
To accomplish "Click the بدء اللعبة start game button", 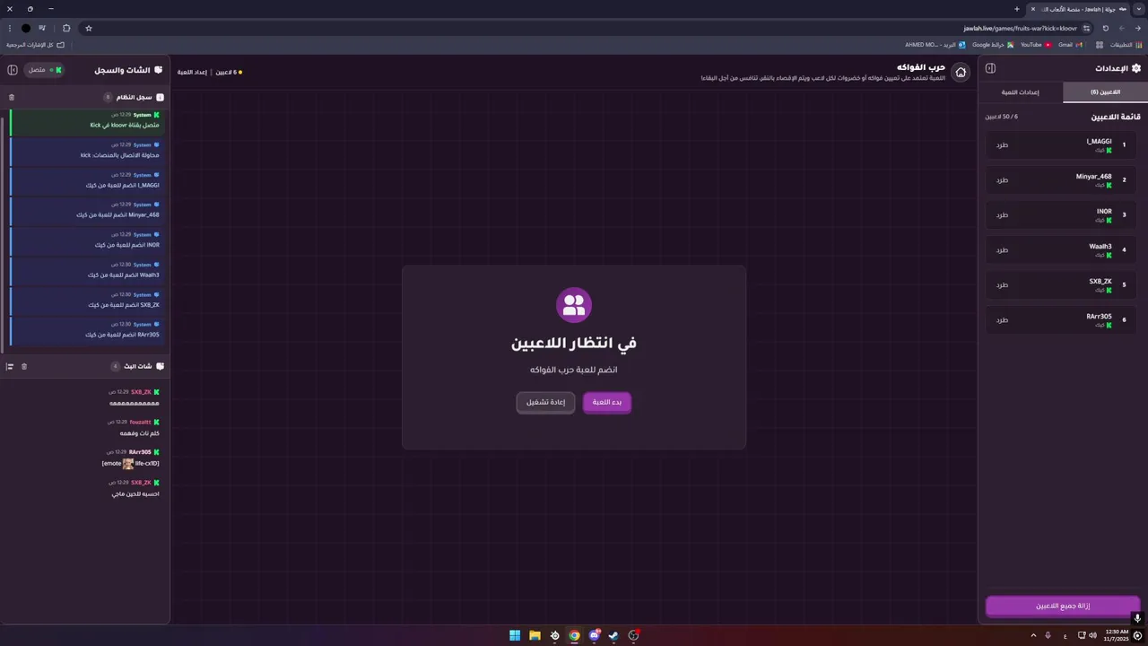I will click(x=607, y=402).
